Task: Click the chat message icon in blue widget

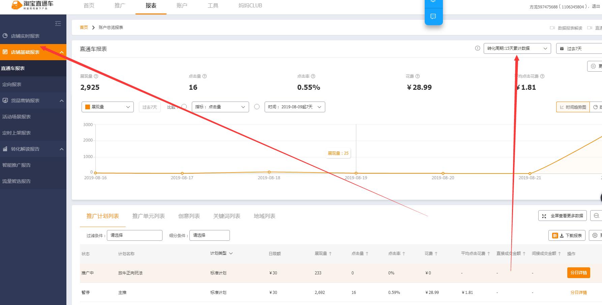Action: point(433,16)
